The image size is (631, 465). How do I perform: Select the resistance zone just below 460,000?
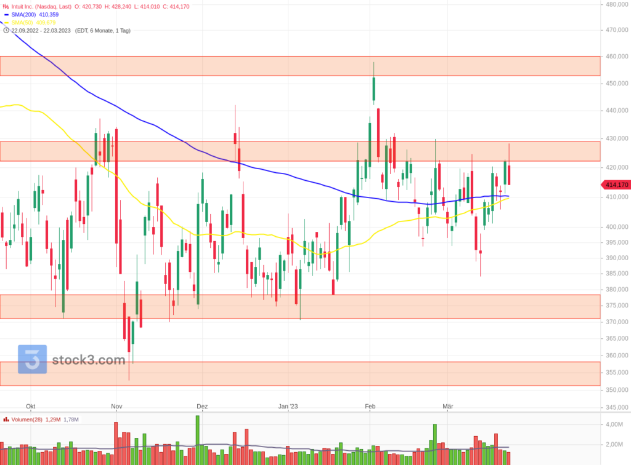point(300,66)
